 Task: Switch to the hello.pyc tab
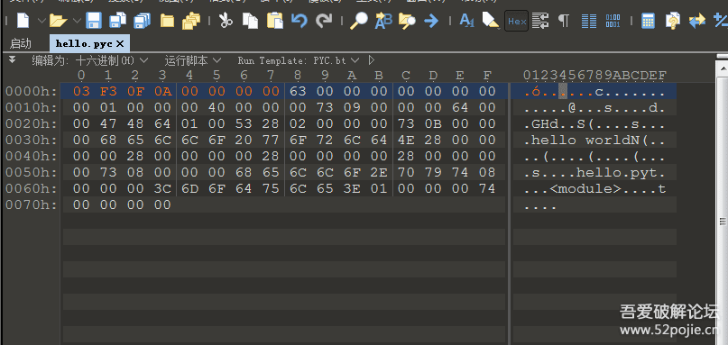click(x=84, y=44)
